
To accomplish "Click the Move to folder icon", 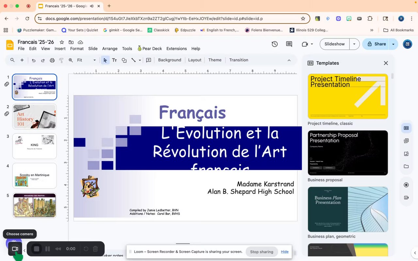I will [71, 42].
